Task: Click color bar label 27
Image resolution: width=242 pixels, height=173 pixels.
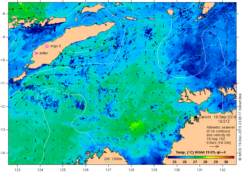Action: [195, 162]
